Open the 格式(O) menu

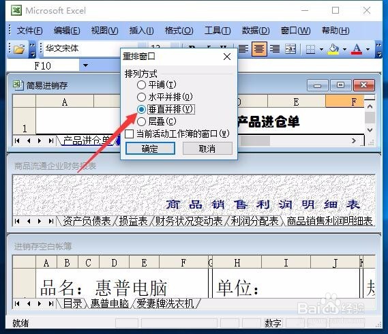click(179, 31)
